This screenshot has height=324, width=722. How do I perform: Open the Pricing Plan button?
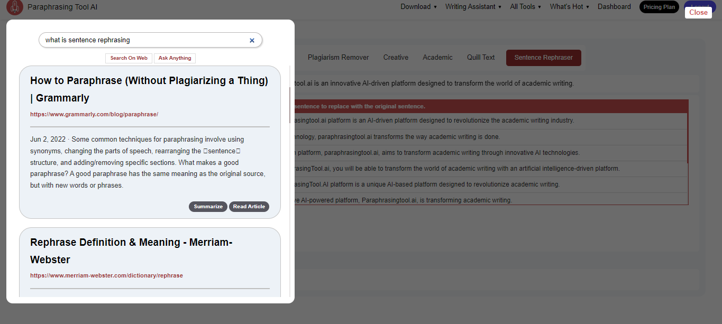pos(659,7)
